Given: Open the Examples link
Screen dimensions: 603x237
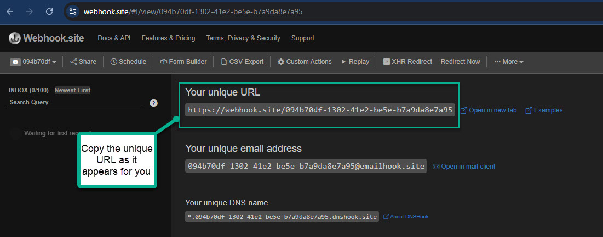Looking at the screenshot, I should coord(544,110).
